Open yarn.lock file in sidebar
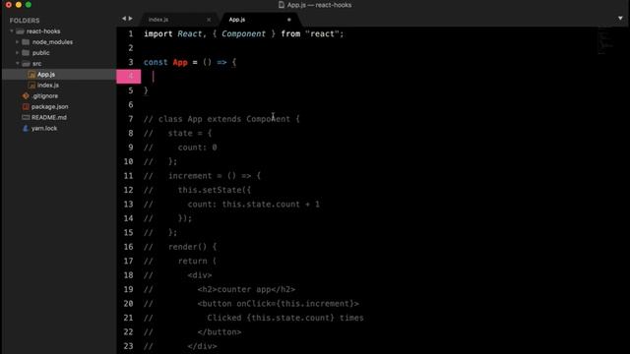 [44, 128]
